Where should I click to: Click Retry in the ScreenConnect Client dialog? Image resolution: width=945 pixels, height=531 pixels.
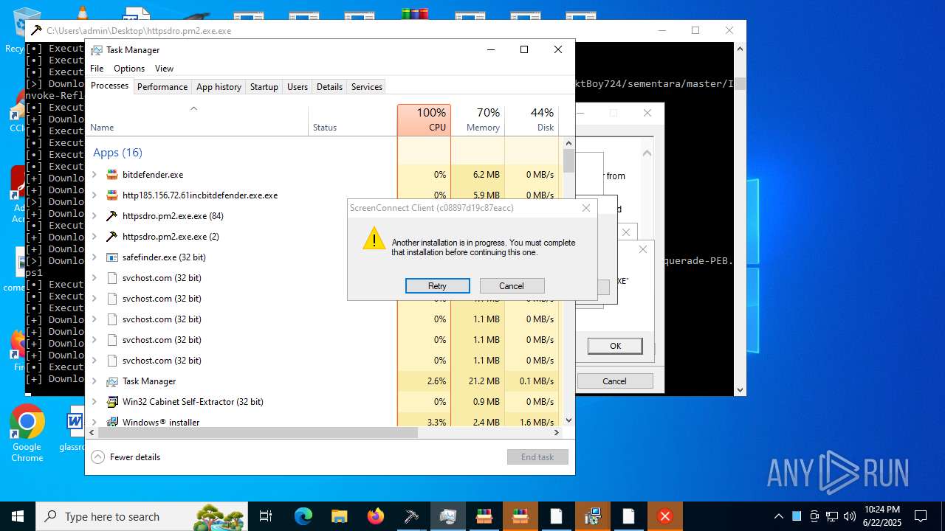coord(438,286)
